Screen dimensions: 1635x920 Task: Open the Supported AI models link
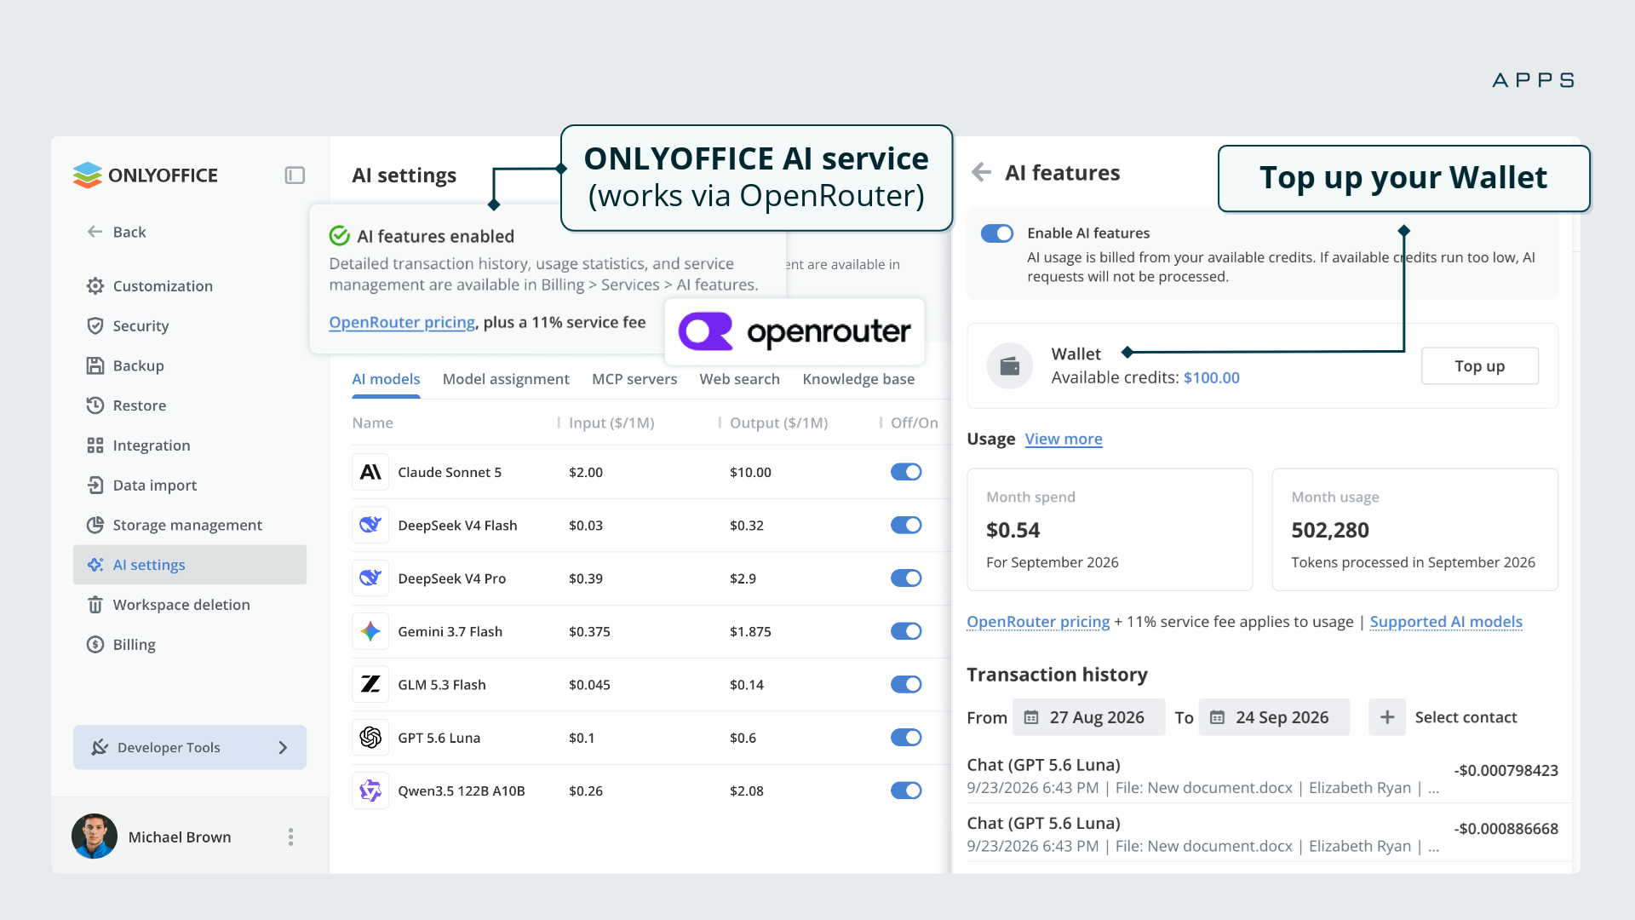1446,622
